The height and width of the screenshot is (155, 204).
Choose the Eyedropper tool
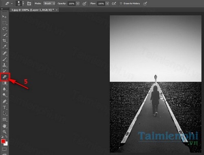pos(4,46)
